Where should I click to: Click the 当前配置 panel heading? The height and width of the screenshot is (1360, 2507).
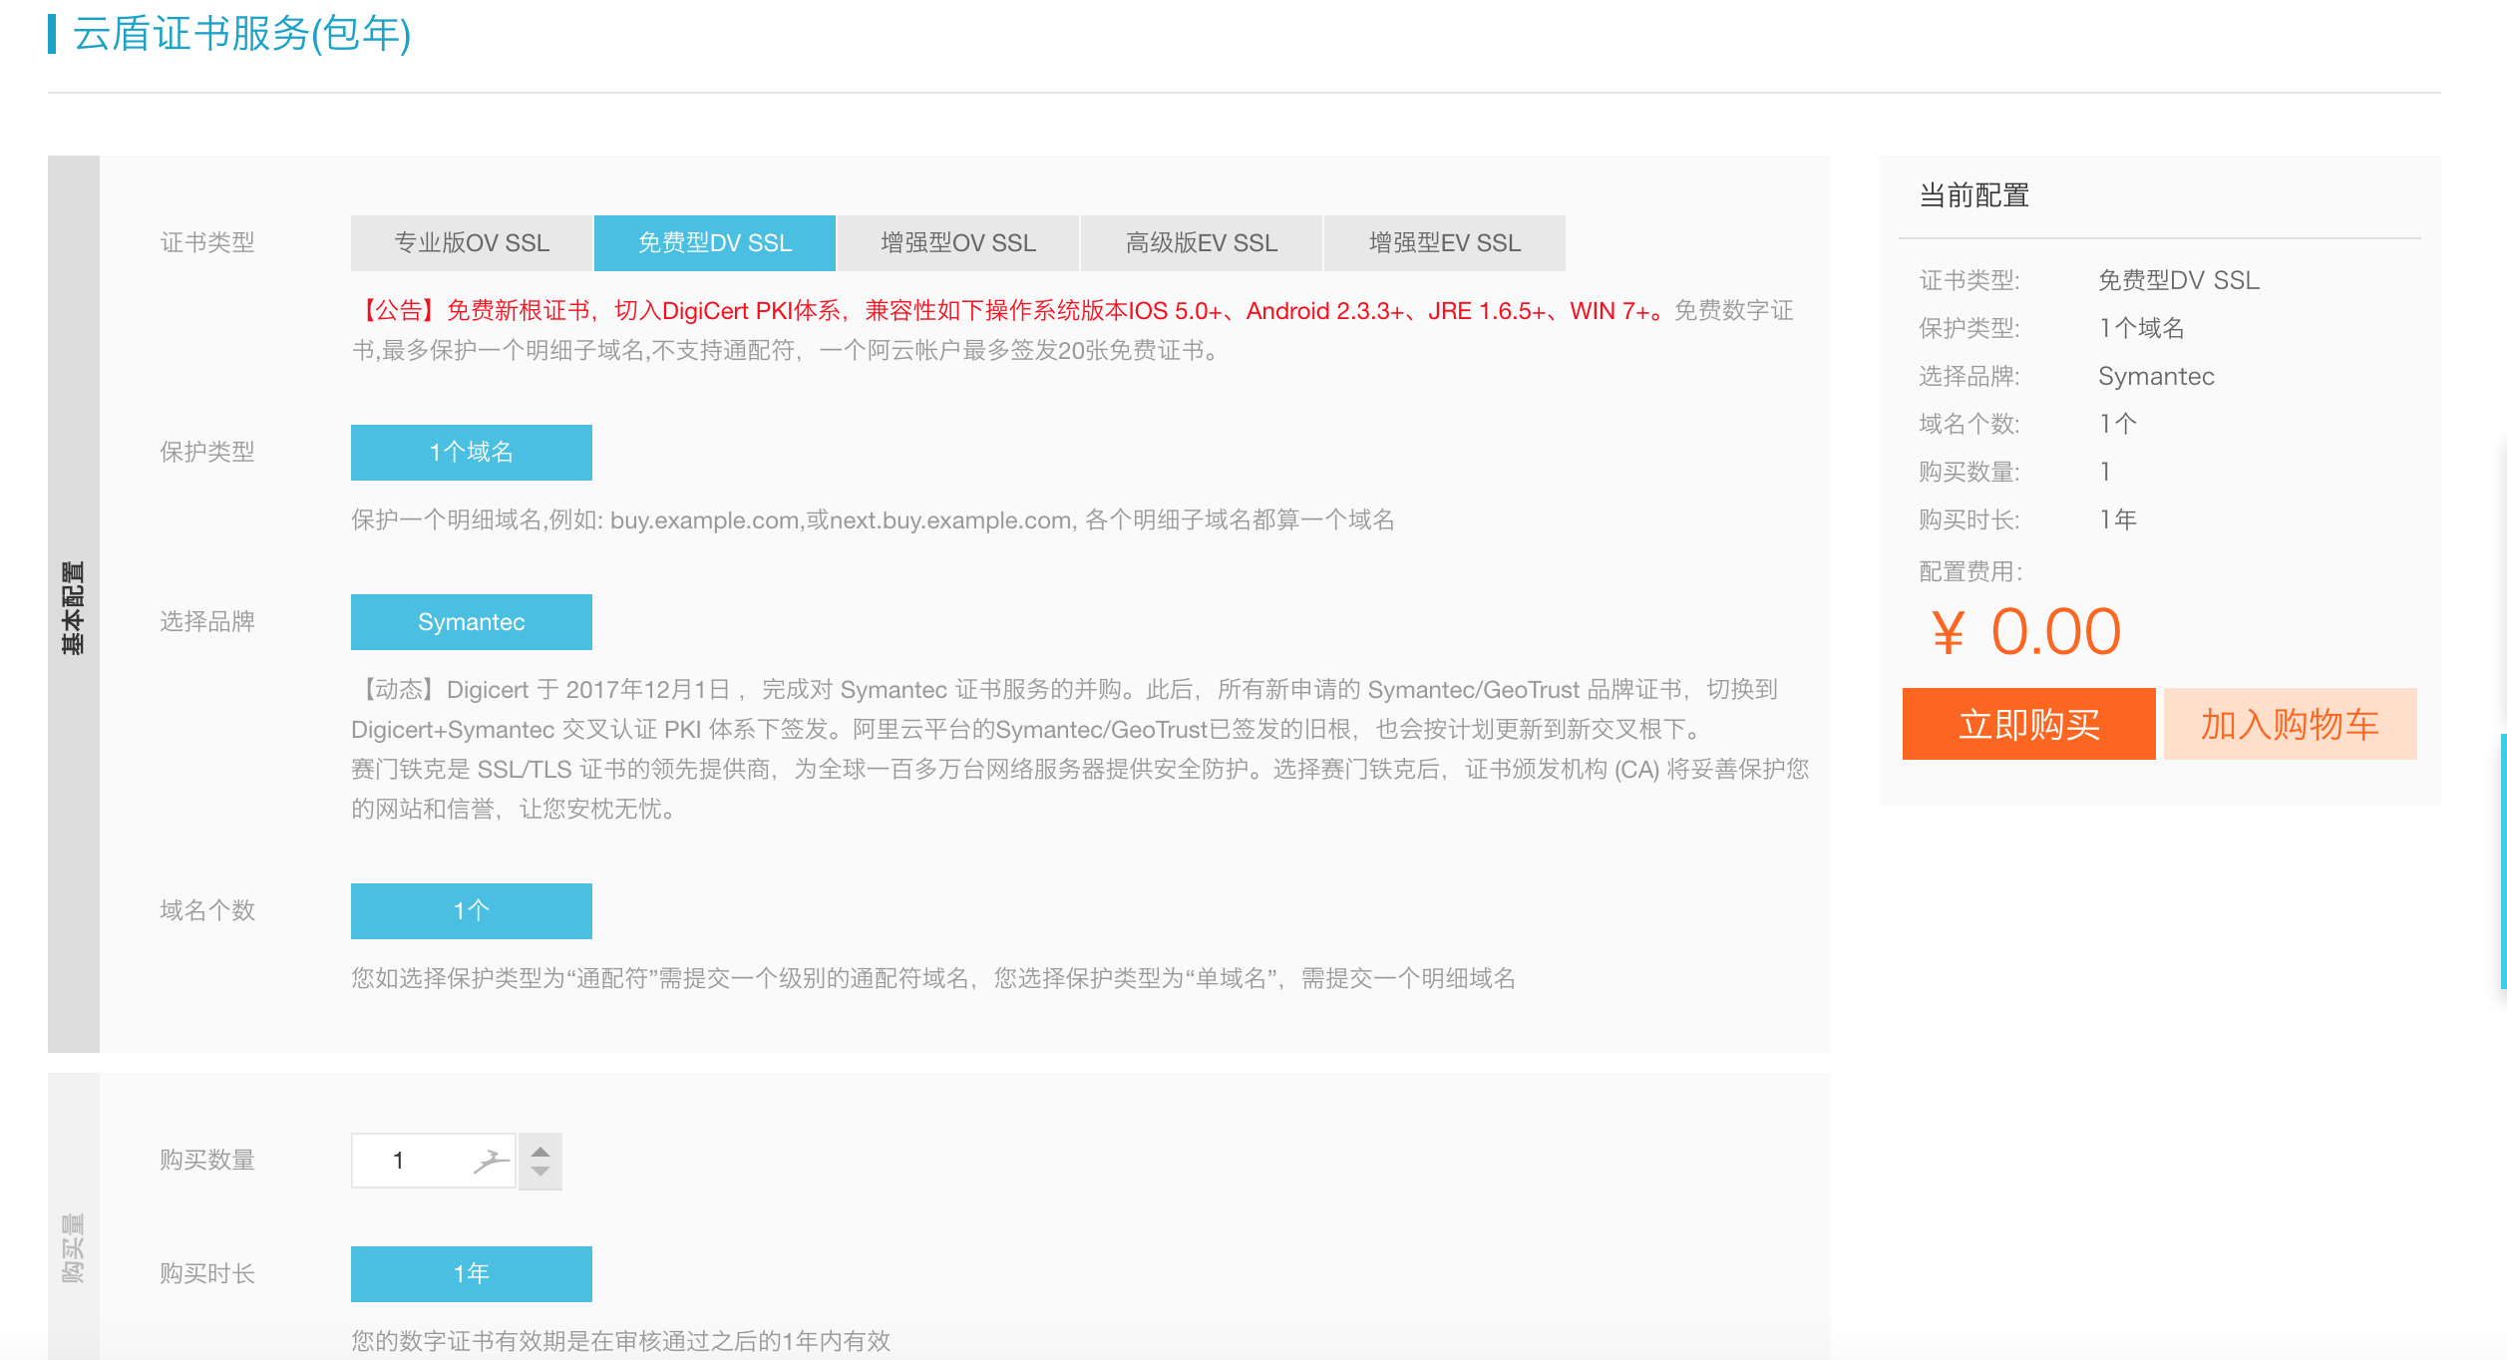1974,195
